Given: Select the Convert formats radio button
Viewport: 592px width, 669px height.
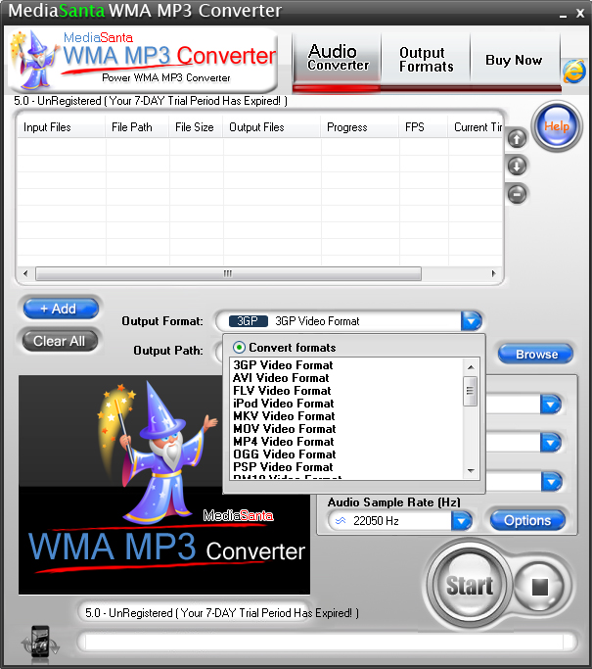Looking at the screenshot, I should 239,348.
